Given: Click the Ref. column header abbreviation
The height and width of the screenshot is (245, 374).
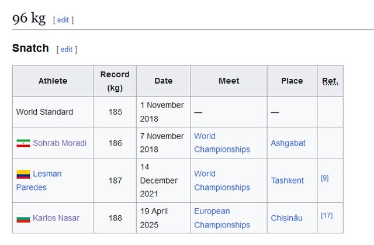Looking at the screenshot, I should click(330, 81).
